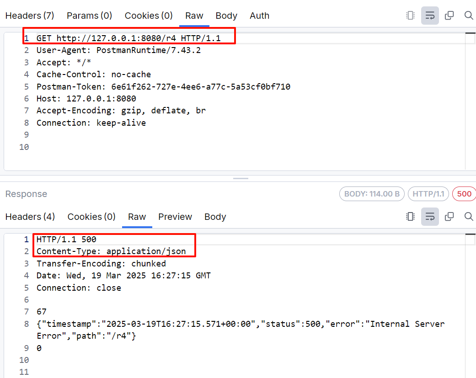This screenshot has width=476, height=378.
Task: Select response Raw tab
Action: [137, 217]
